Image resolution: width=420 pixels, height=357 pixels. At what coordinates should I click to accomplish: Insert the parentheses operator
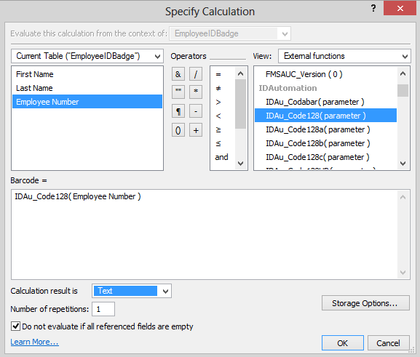pos(178,130)
